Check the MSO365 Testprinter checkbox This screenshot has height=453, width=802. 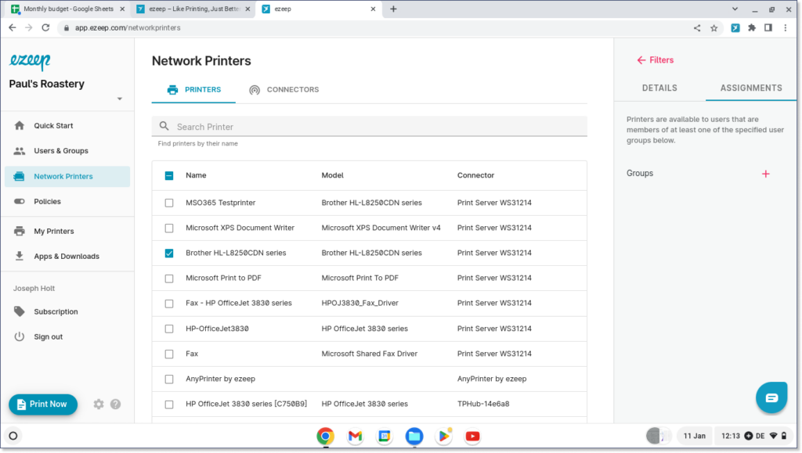click(169, 203)
